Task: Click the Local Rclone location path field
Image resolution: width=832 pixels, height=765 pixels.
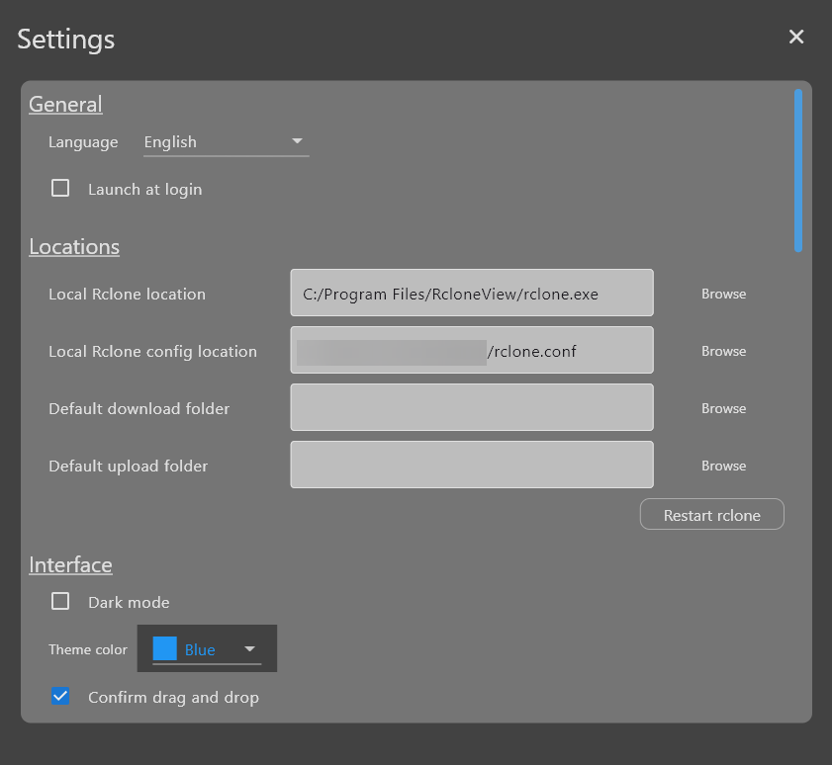Action: click(x=472, y=293)
